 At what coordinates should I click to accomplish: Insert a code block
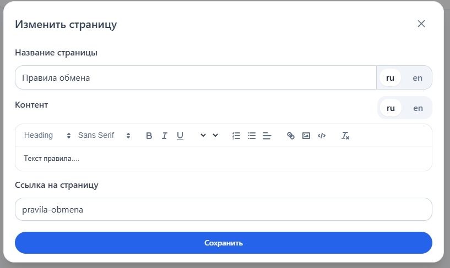[322, 136]
